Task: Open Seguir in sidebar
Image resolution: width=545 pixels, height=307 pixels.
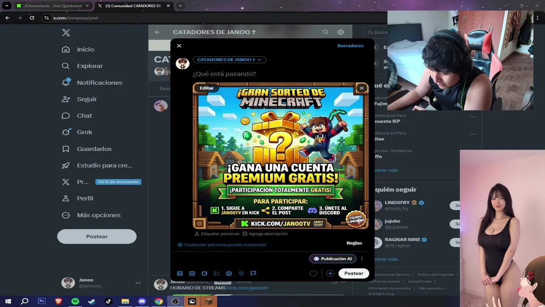Action: (79, 99)
